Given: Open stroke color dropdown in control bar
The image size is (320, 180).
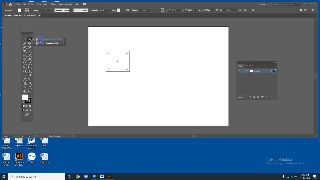Looking at the screenshot, I should 30,10.
